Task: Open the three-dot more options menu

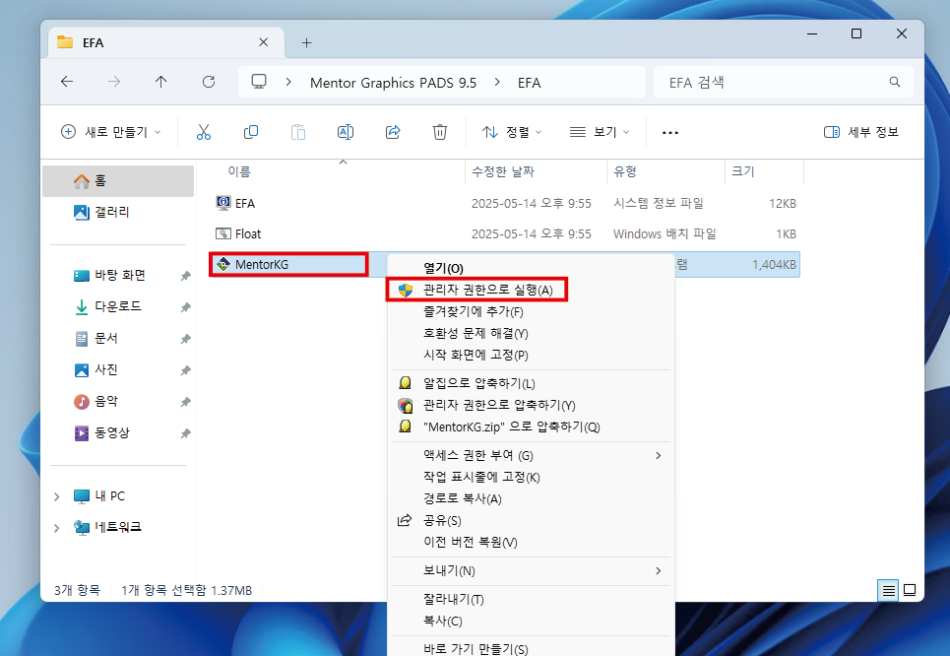Action: (670, 132)
